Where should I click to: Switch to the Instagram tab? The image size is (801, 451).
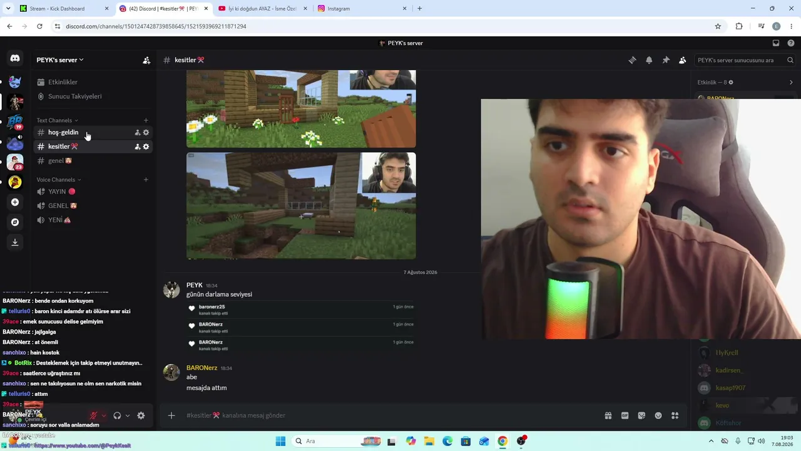click(x=361, y=9)
